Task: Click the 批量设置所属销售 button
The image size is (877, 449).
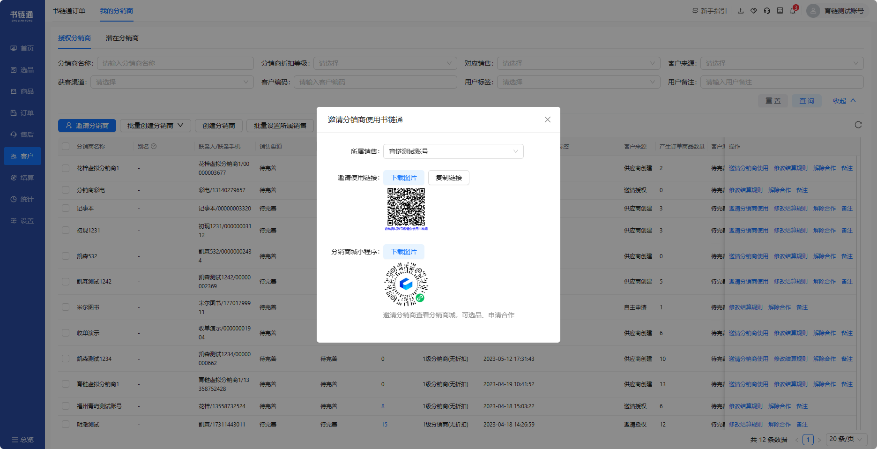Action: tap(280, 126)
